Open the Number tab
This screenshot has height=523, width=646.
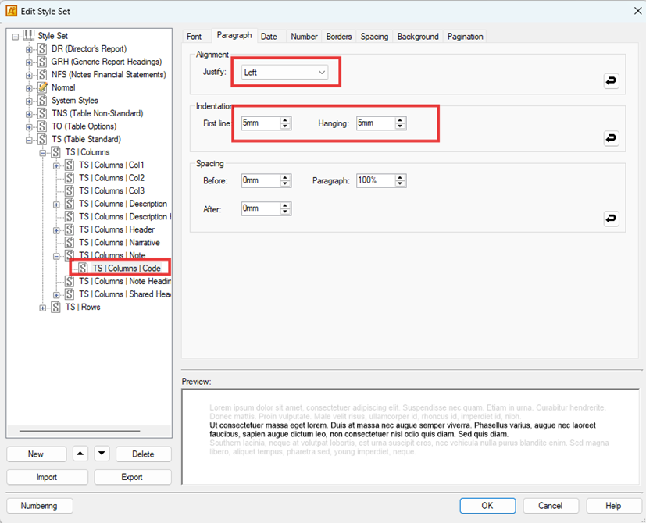304,37
